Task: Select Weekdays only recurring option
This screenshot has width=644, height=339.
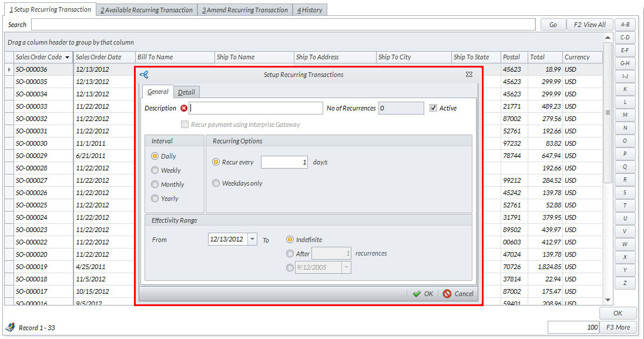Action: 216,183
